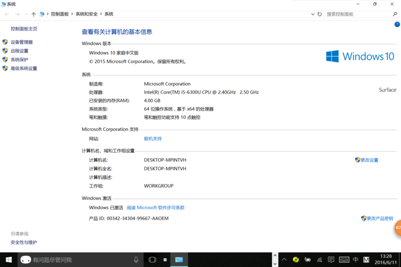
Task: Go to Control Panel Home (控制面板主页)
Action: [24, 29]
